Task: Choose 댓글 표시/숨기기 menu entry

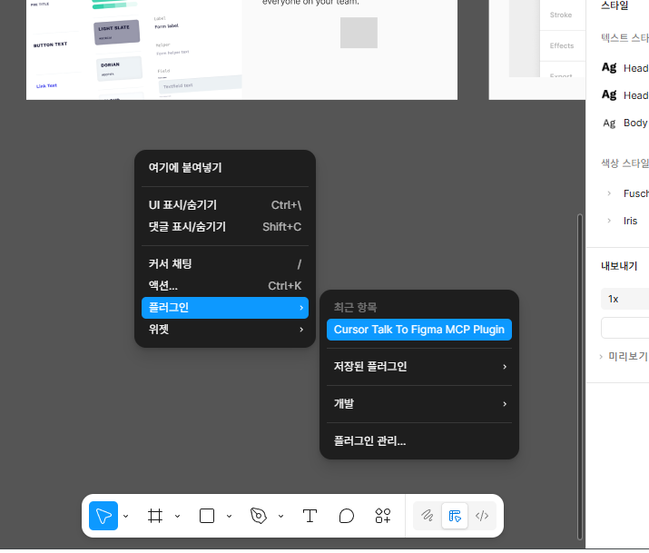Action: point(225,227)
